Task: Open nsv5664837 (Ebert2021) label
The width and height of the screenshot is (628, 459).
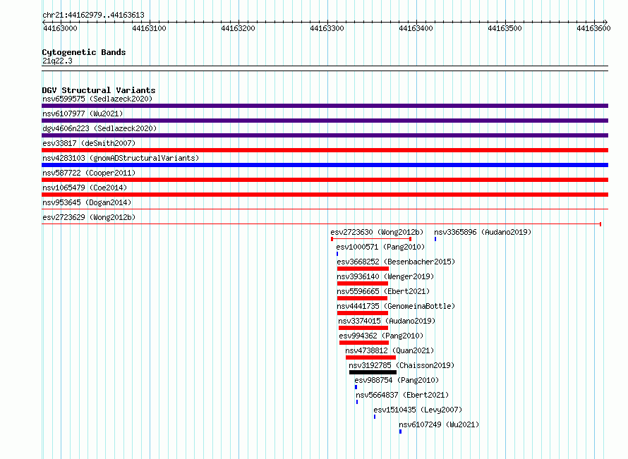Action: tap(402, 395)
